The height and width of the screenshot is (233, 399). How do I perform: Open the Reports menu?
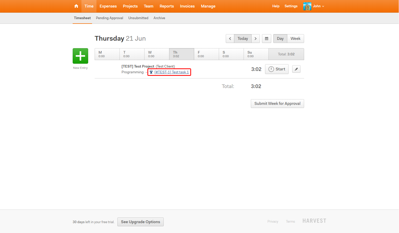[x=167, y=6]
